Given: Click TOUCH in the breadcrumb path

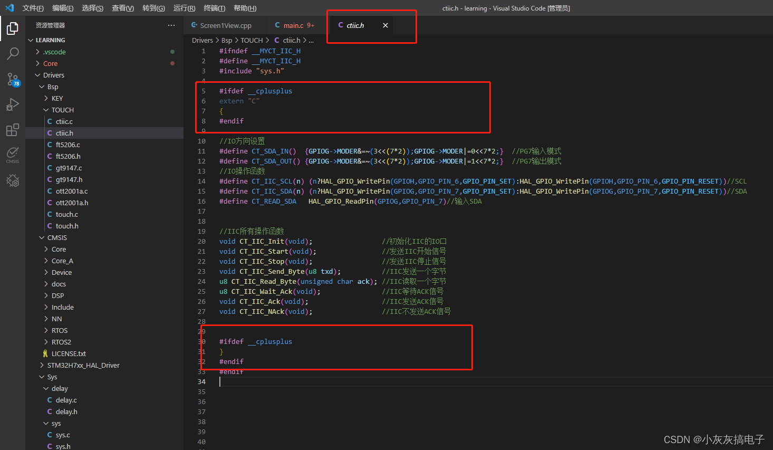Looking at the screenshot, I should pos(252,40).
